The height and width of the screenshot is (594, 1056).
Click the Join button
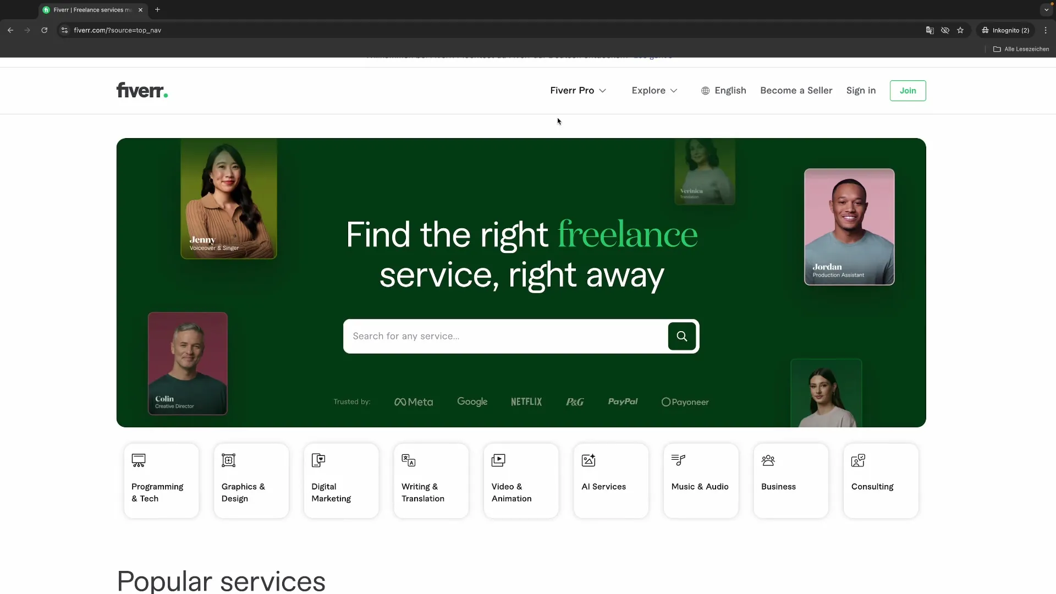[x=908, y=91]
